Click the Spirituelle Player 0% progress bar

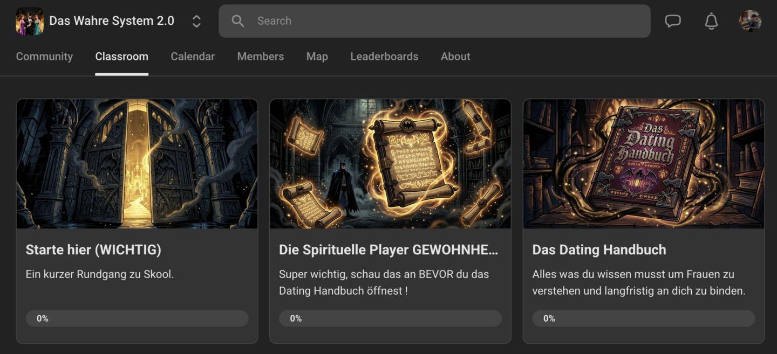pyautogui.click(x=390, y=318)
